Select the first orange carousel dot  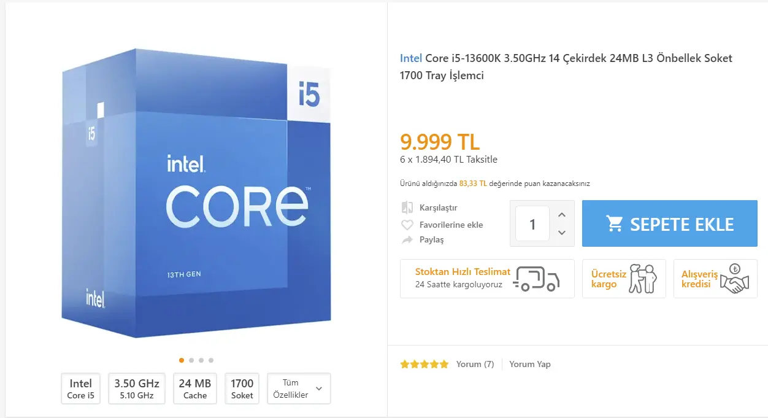(182, 360)
